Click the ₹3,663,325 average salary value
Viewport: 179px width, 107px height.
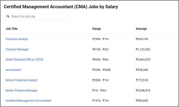[x=143, y=60]
